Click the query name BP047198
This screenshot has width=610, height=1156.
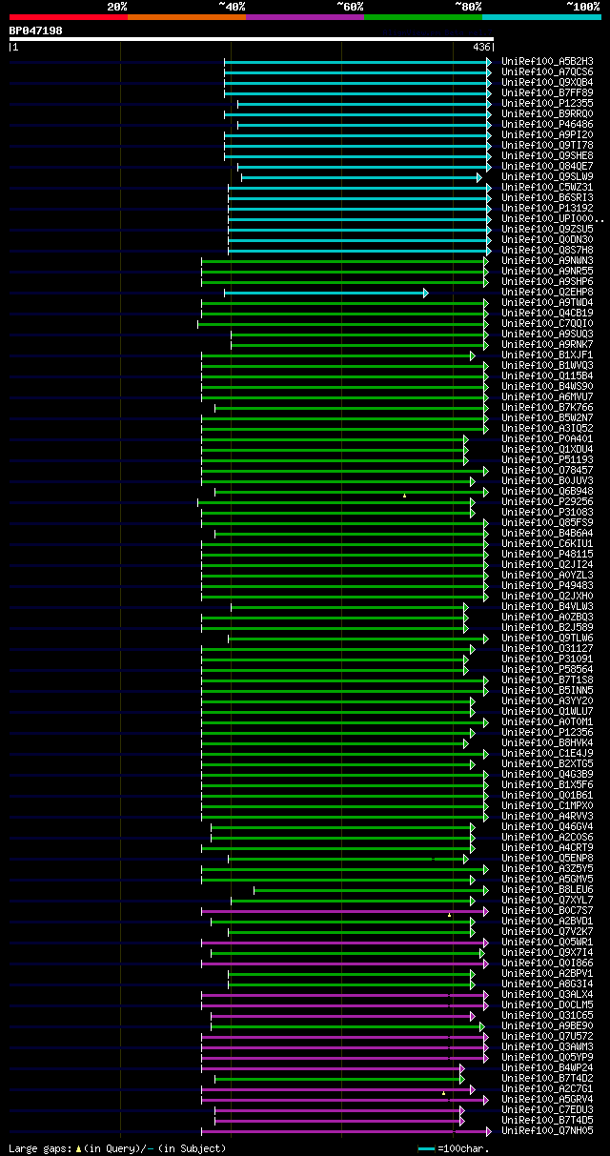(36, 30)
